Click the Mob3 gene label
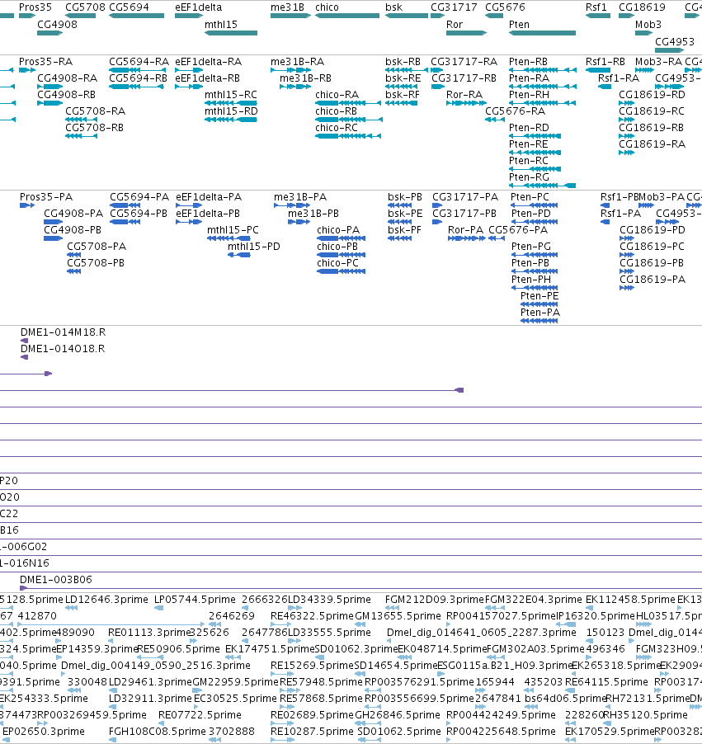The image size is (702, 744). (648, 24)
